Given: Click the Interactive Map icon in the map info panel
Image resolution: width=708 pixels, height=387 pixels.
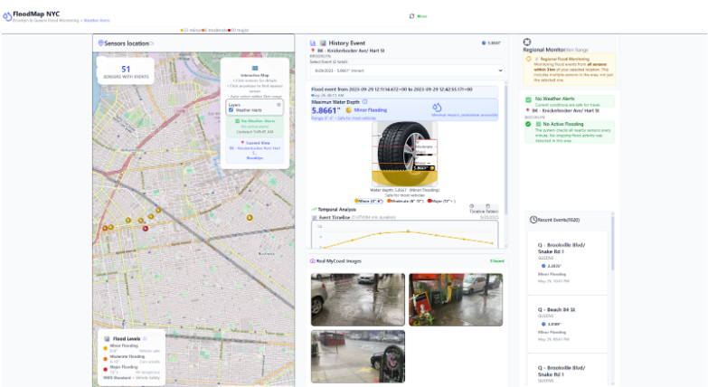Looking at the screenshot, I should pyautogui.click(x=255, y=69).
